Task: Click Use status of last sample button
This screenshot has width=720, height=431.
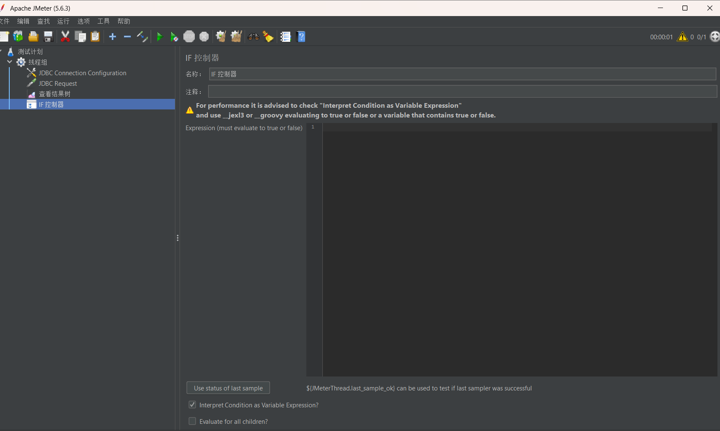Action: [x=228, y=388]
